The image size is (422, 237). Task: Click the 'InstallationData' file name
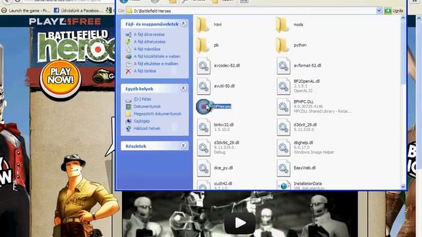point(308,184)
